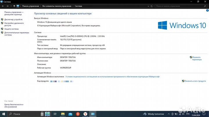The image size is (209, 117).
Task: Open Защита системы link
Action: (x=11, y=29)
